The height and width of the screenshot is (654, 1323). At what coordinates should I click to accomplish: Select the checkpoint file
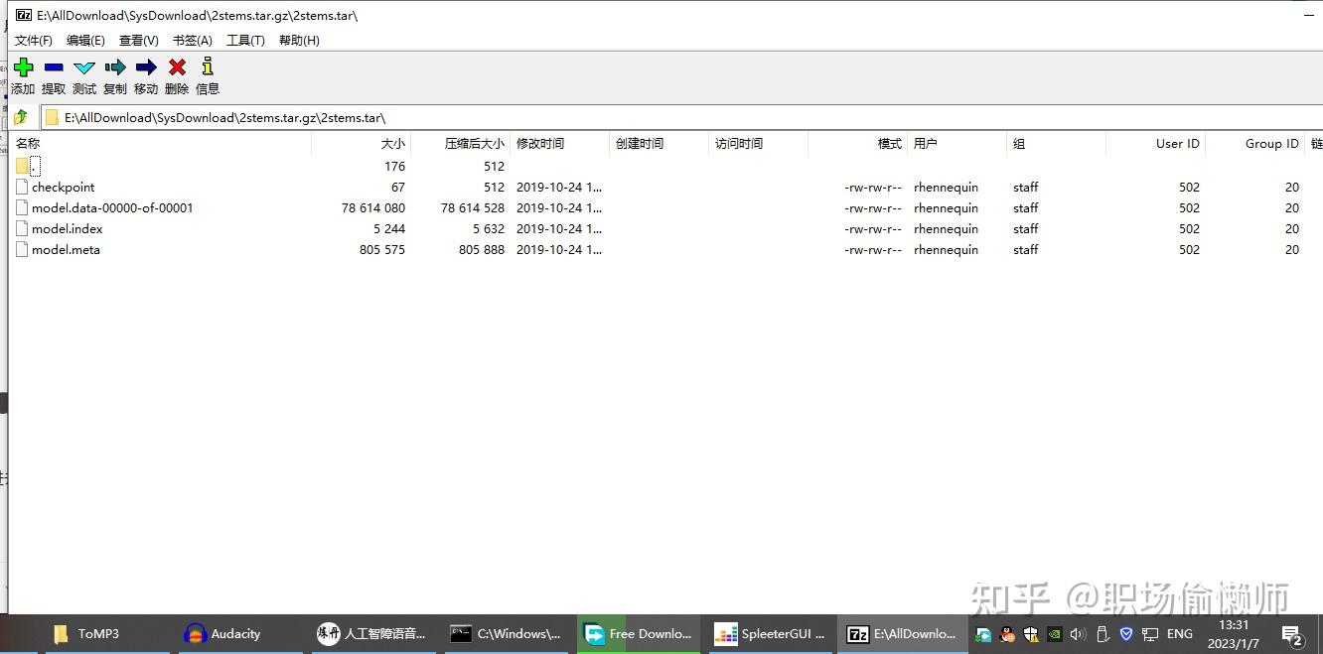click(x=64, y=187)
